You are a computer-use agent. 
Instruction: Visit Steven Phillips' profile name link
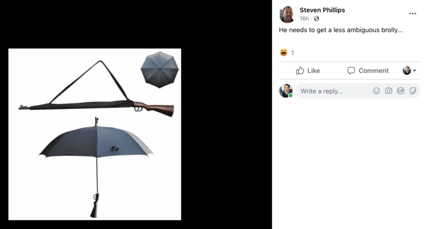[322, 10]
